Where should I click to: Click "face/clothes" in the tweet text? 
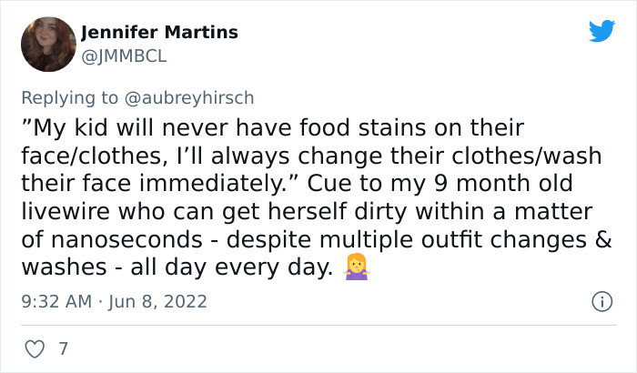coord(76,156)
